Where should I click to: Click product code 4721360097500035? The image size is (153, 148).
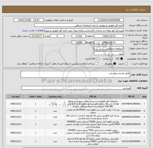131,124
